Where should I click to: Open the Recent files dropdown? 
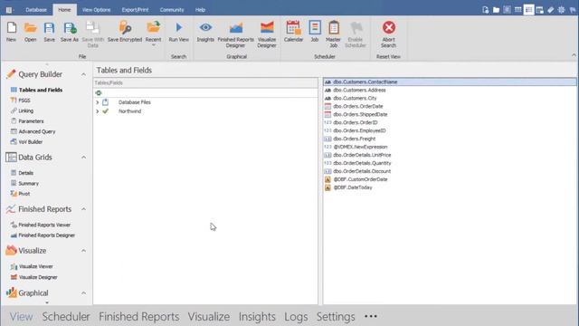pyautogui.click(x=153, y=34)
